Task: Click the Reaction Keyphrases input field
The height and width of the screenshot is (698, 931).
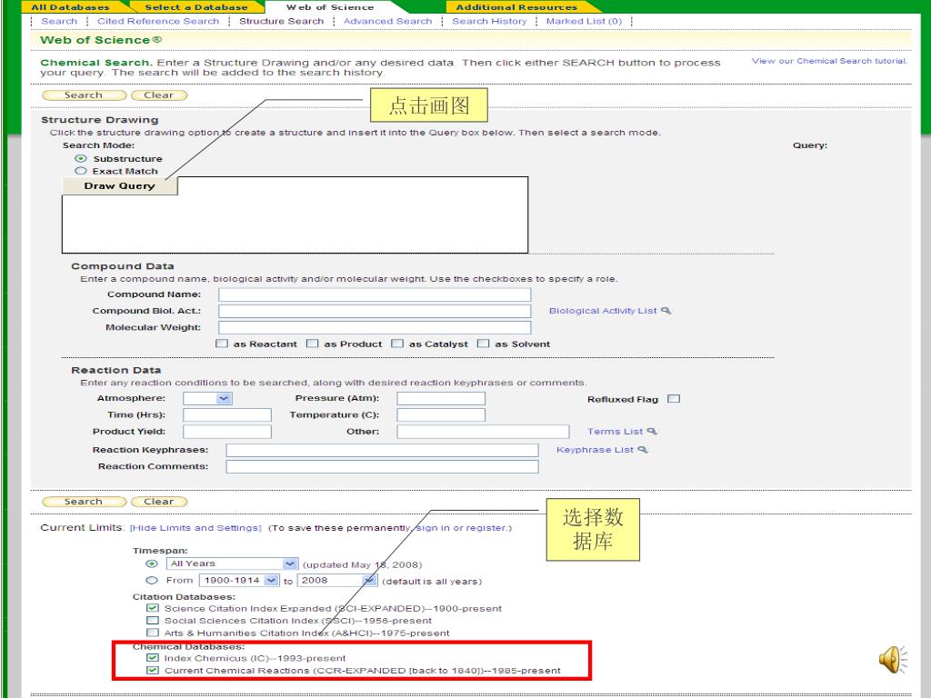Action: click(383, 450)
